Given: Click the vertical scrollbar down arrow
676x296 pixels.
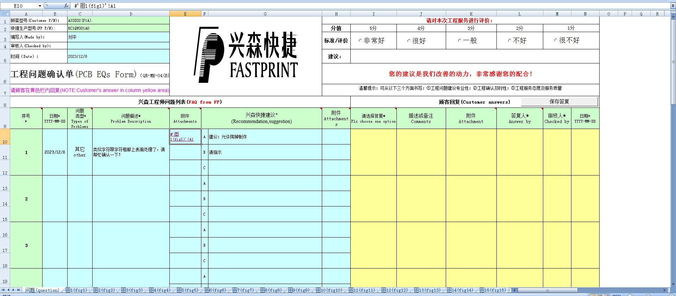Looking at the screenshot, I should tap(673, 284).
